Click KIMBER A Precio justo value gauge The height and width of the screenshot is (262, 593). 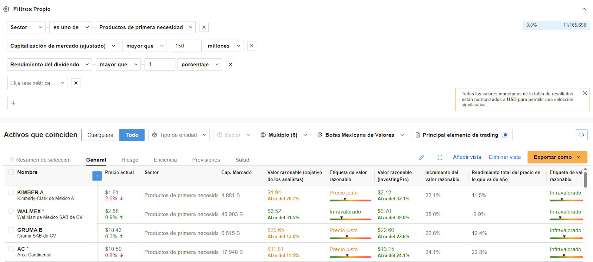coord(350,200)
